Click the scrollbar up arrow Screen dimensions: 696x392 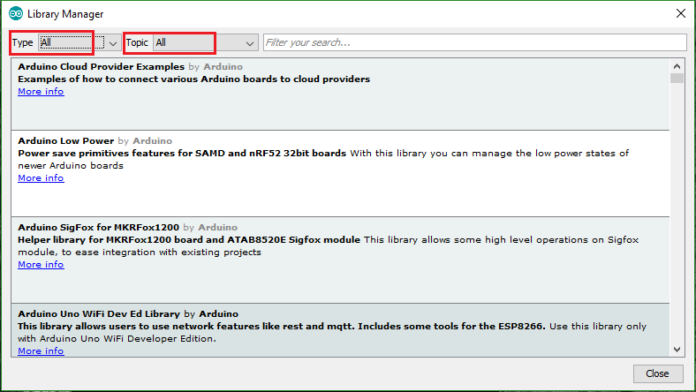click(x=677, y=66)
